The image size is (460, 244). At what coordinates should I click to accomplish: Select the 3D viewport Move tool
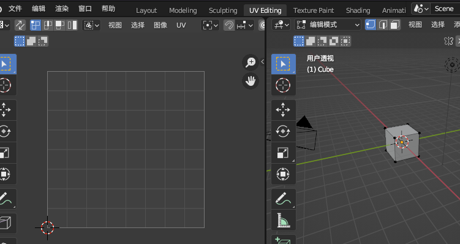coord(284,110)
